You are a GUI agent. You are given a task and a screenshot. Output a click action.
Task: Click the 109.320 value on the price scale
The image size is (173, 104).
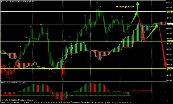(x=170, y=28)
